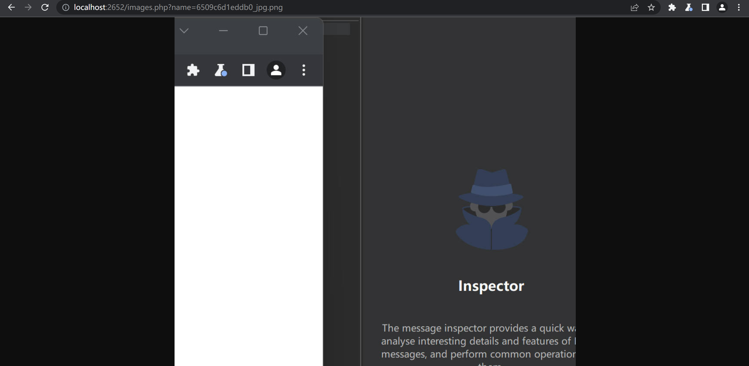Focus the localhost:2652 address bar
This screenshot has width=749, height=366.
(178, 7)
